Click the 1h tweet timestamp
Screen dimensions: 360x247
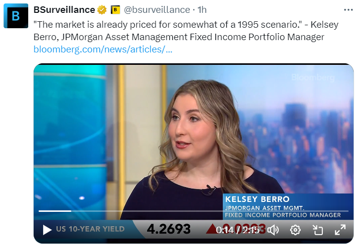(202, 10)
